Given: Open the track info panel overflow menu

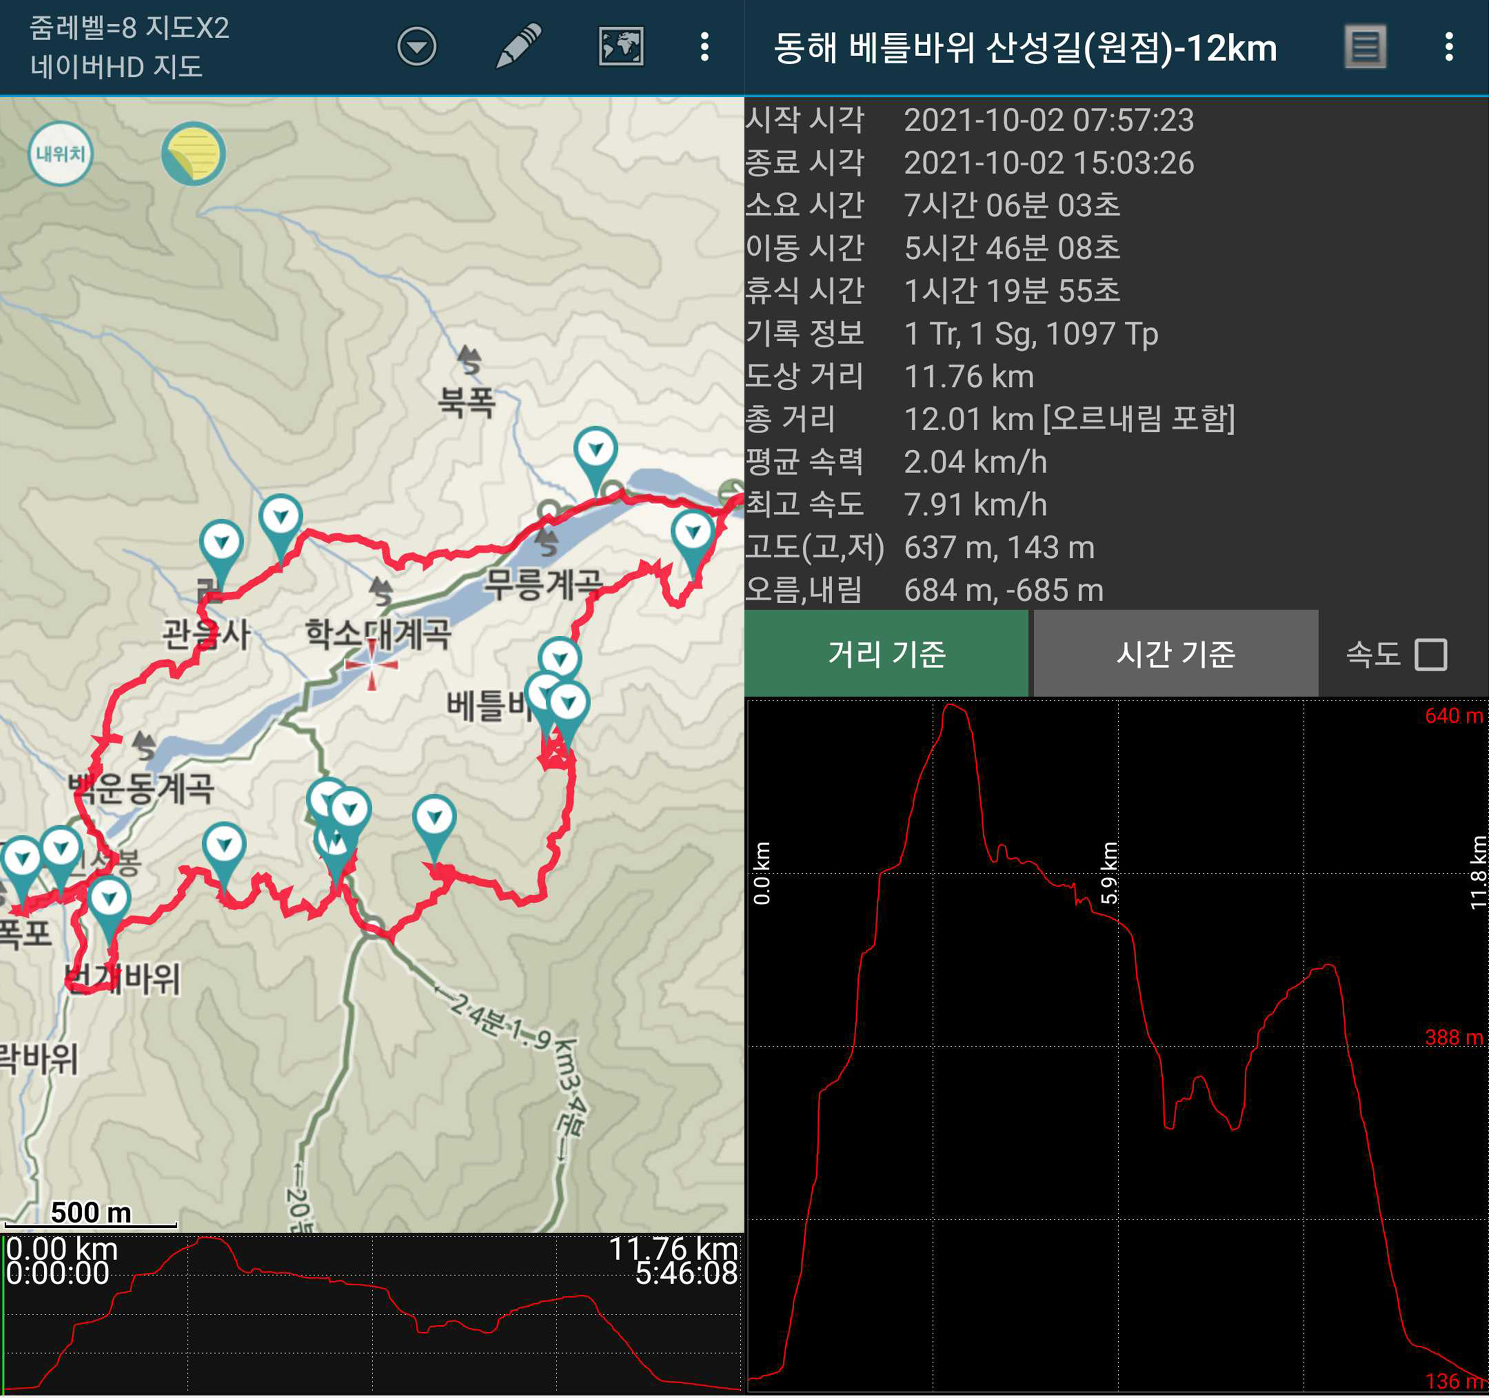Looking at the screenshot, I should pyautogui.click(x=1449, y=47).
